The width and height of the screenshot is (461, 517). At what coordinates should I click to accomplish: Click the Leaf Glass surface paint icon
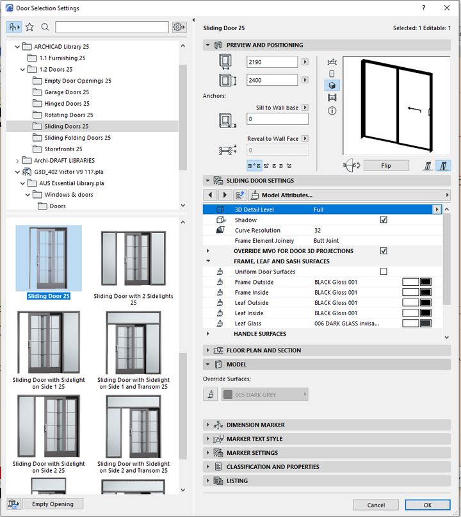coord(220,324)
